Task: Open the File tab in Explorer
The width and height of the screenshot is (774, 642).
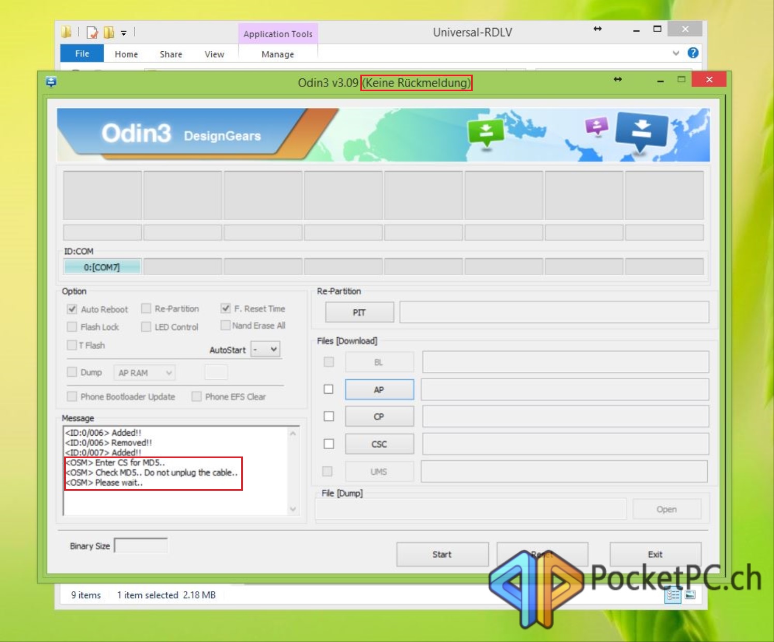Action: tap(82, 53)
